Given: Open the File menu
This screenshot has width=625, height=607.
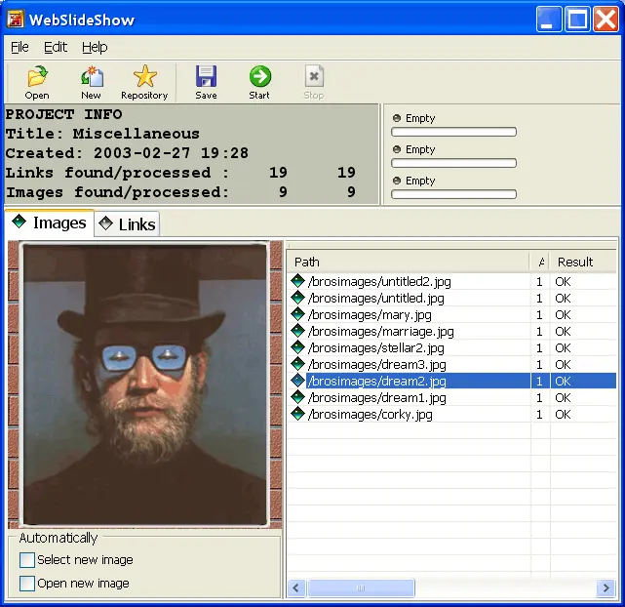Looking at the screenshot, I should (x=20, y=47).
